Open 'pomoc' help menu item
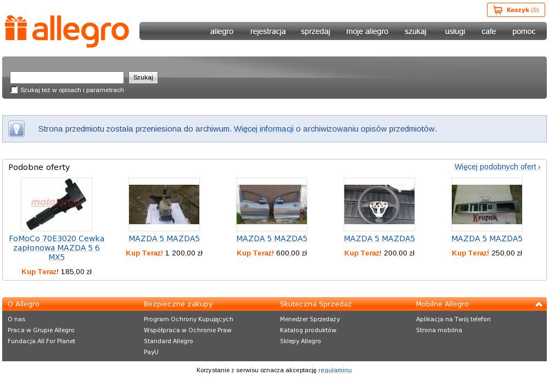 tap(524, 31)
